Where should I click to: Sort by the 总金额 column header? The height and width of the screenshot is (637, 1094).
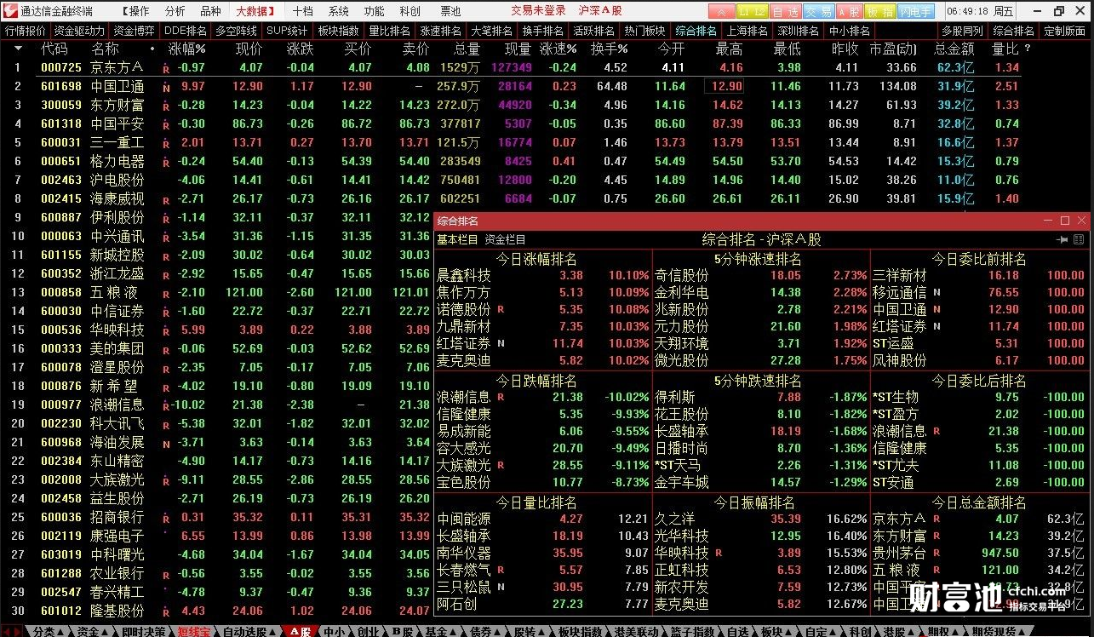pyautogui.click(x=954, y=49)
